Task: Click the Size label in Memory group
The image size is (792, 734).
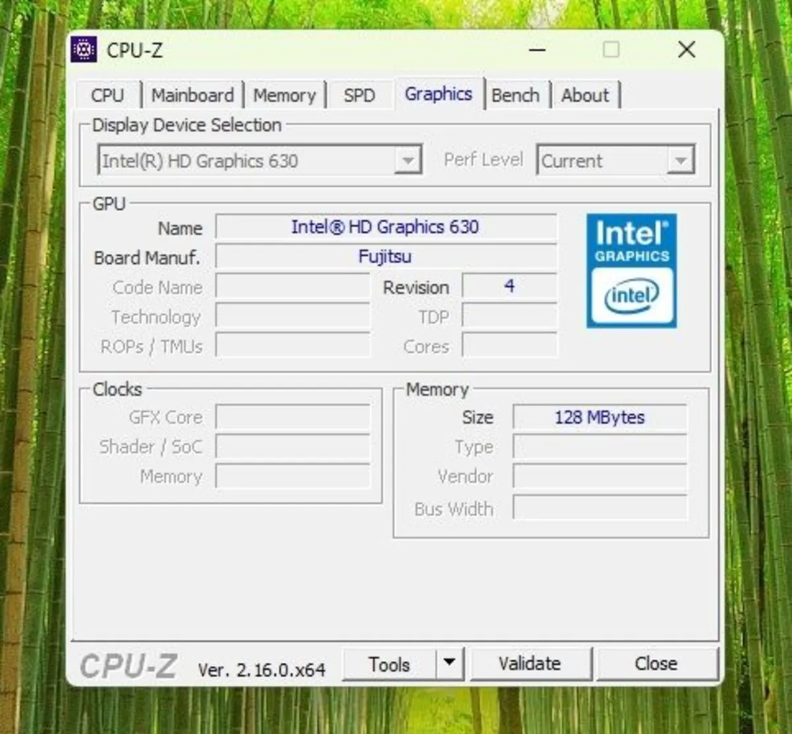Action: [477, 417]
